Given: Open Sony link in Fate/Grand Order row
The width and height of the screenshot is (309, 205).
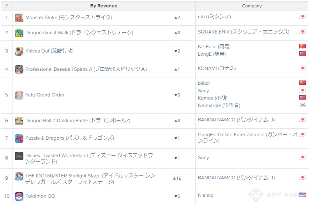Looking at the screenshot, I should click(203, 91).
